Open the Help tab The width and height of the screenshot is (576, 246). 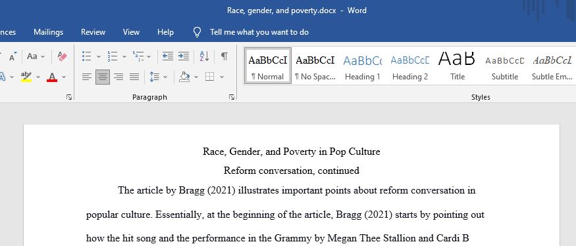tap(165, 32)
